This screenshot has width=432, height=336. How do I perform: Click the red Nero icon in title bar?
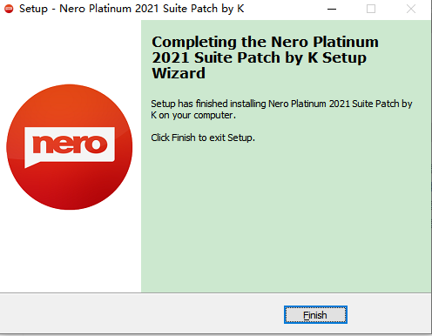(x=9, y=9)
